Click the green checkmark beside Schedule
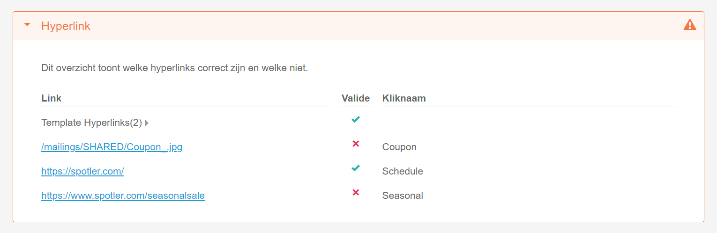 356,168
